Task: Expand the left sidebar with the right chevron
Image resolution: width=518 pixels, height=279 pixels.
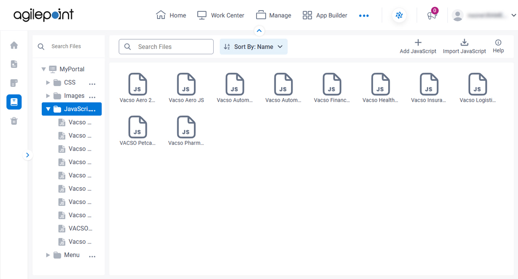Action: tap(28, 155)
